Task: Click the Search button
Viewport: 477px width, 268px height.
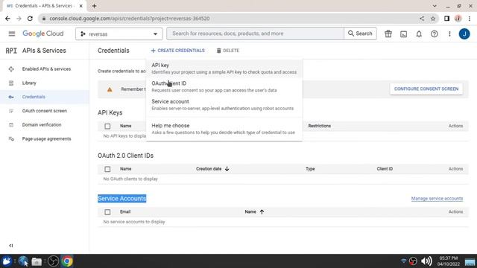Action: coord(360,33)
